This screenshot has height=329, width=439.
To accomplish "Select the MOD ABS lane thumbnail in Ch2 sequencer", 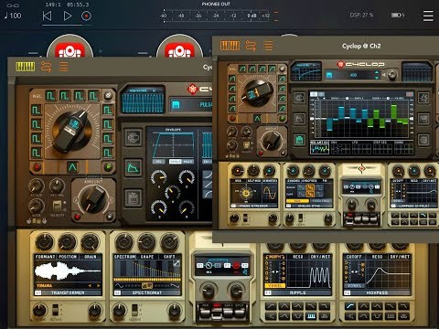I will (x=320, y=148).
